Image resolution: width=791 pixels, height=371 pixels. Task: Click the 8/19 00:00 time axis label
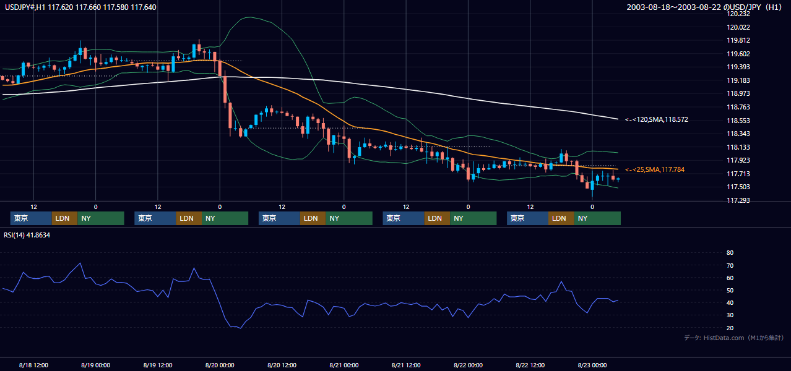coord(95,365)
